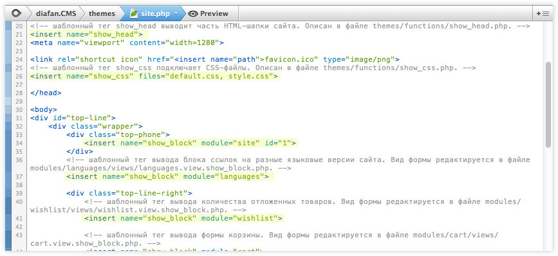The height and width of the screenshot is (256, 558).
Task: Click the closing </div> on line 35
Action: (79, 151)
